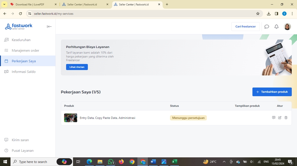
Task: Open the Windows Start menu
Action: click(x=5, y=162)
